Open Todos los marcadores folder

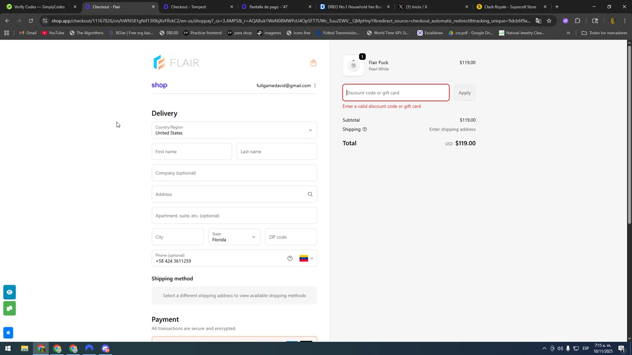pyautogui.click(x=604, y=33)
